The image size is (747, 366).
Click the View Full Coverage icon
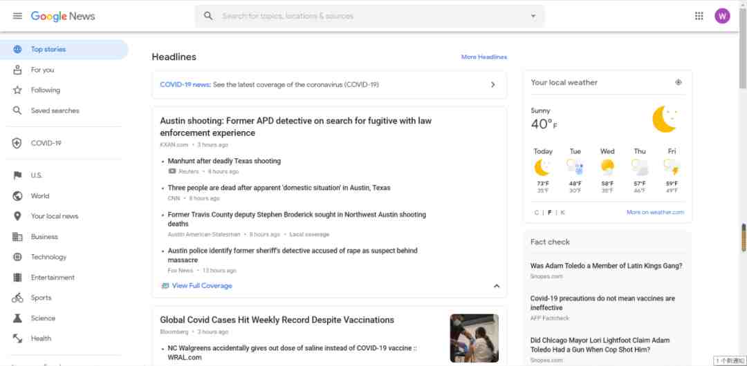(x=165, y=286)
